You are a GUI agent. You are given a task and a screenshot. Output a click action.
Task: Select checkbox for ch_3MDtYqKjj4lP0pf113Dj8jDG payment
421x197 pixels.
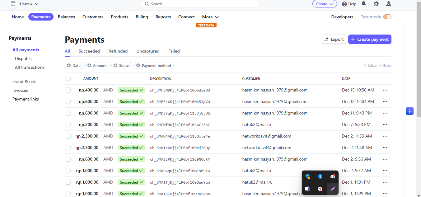click(x=68, y=113)
